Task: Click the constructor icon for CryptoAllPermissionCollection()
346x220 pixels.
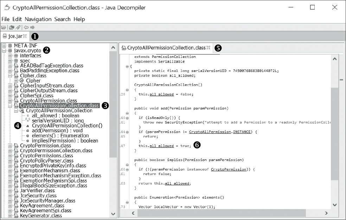Action: [x=27, y=126]
